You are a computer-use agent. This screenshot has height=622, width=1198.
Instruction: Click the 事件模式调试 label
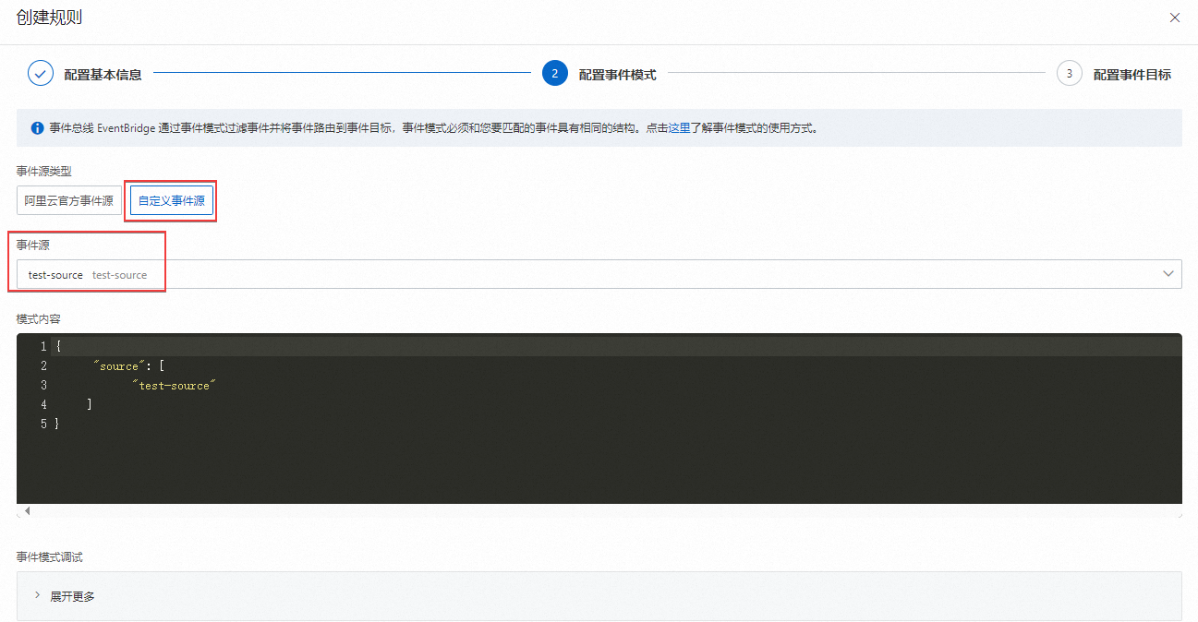[x=50, y=557]
